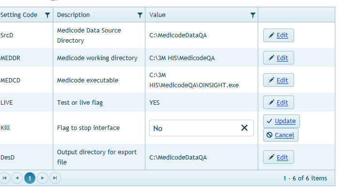This screenshot has width=345, height=193.
Task: Click the YES value for LIVE
Action: tap(155, 102)
